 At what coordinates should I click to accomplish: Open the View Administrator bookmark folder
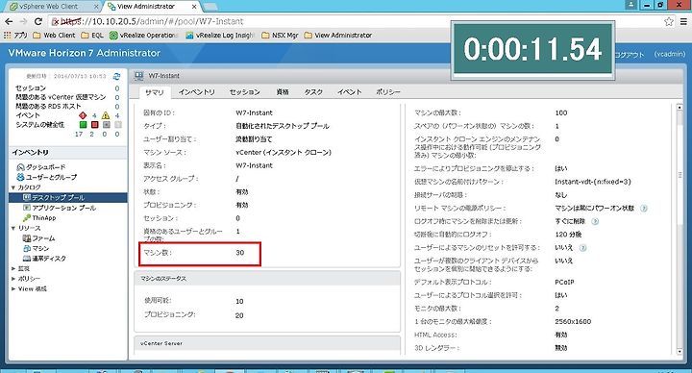click(x=338, y=36)
